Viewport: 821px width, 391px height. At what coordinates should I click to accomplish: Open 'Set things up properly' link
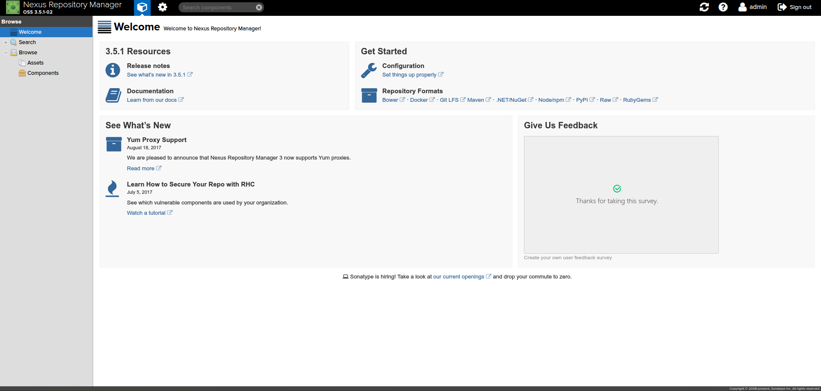(413, 75)
